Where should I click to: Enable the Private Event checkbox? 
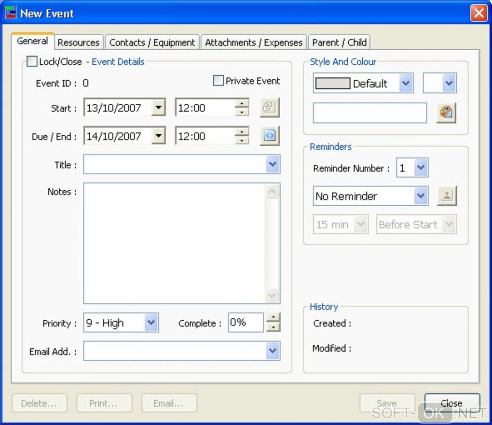tap(219, 81)
